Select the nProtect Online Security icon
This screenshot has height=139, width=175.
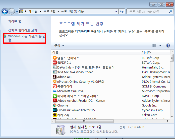click(x=55, y=81)
